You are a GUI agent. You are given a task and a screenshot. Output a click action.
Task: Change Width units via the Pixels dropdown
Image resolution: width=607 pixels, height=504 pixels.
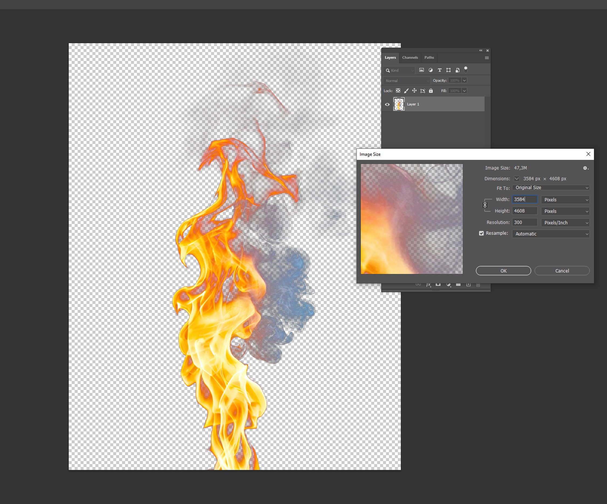click(x=565, y=199)
